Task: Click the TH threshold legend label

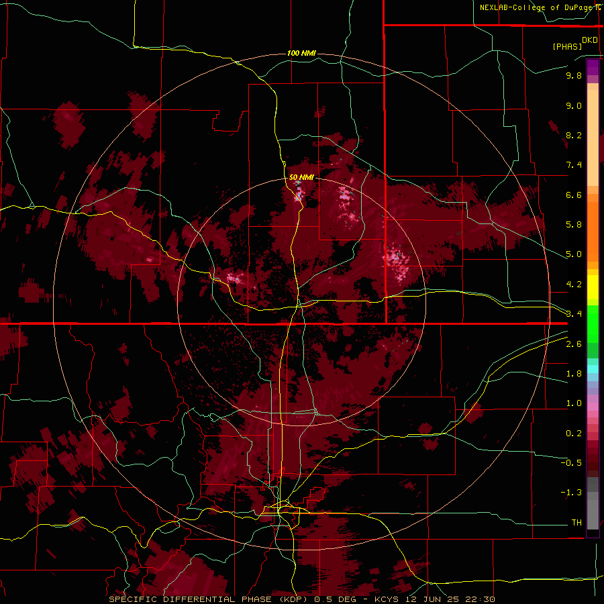Action: (x=576, y=523)
